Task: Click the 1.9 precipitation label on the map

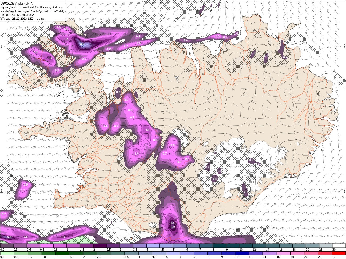Action: tap(50, 58)
